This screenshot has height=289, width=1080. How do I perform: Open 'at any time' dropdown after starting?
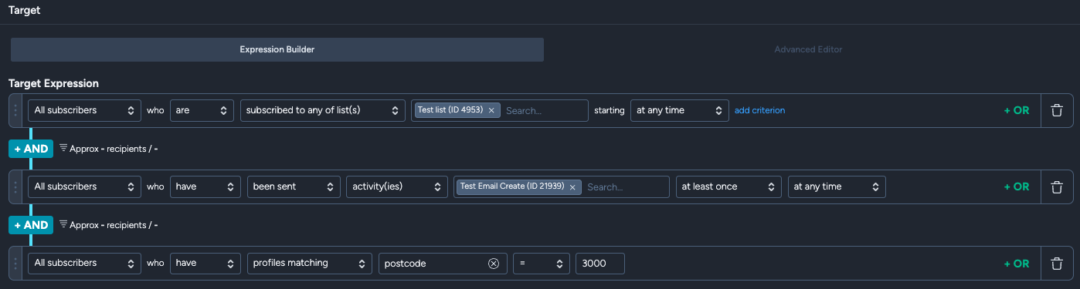tap(680, 110)
